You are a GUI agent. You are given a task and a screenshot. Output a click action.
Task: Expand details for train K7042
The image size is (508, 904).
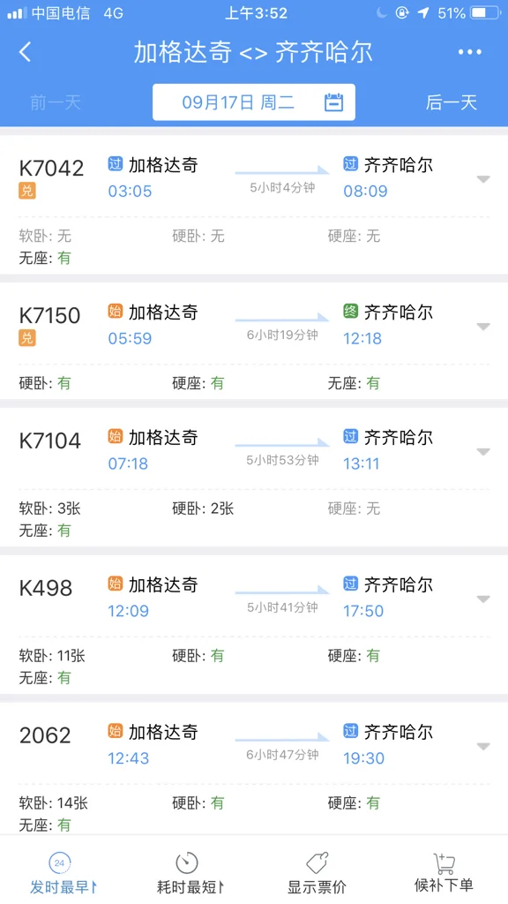pos(483,177)
